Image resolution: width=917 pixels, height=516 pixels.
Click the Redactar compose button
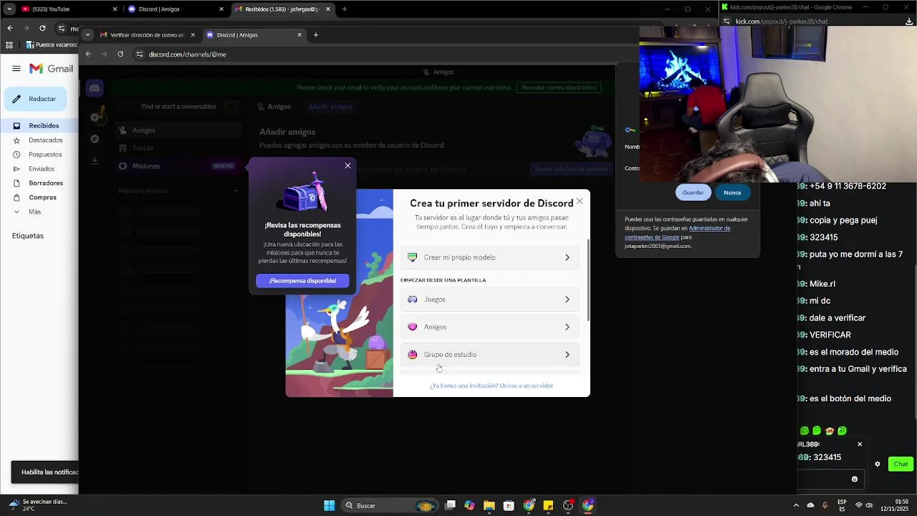pos(36,99)
